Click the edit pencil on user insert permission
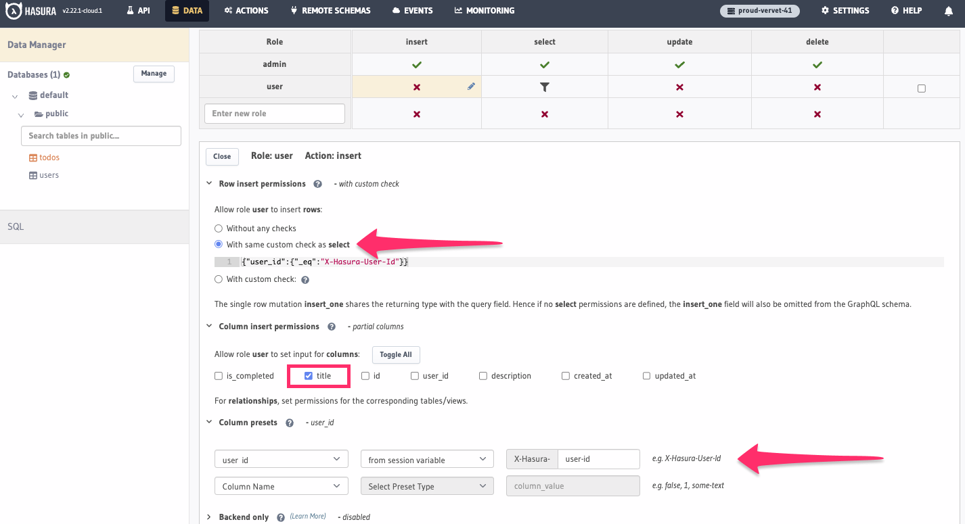Viewport: 965px width, 524px height. click(472, 87)
